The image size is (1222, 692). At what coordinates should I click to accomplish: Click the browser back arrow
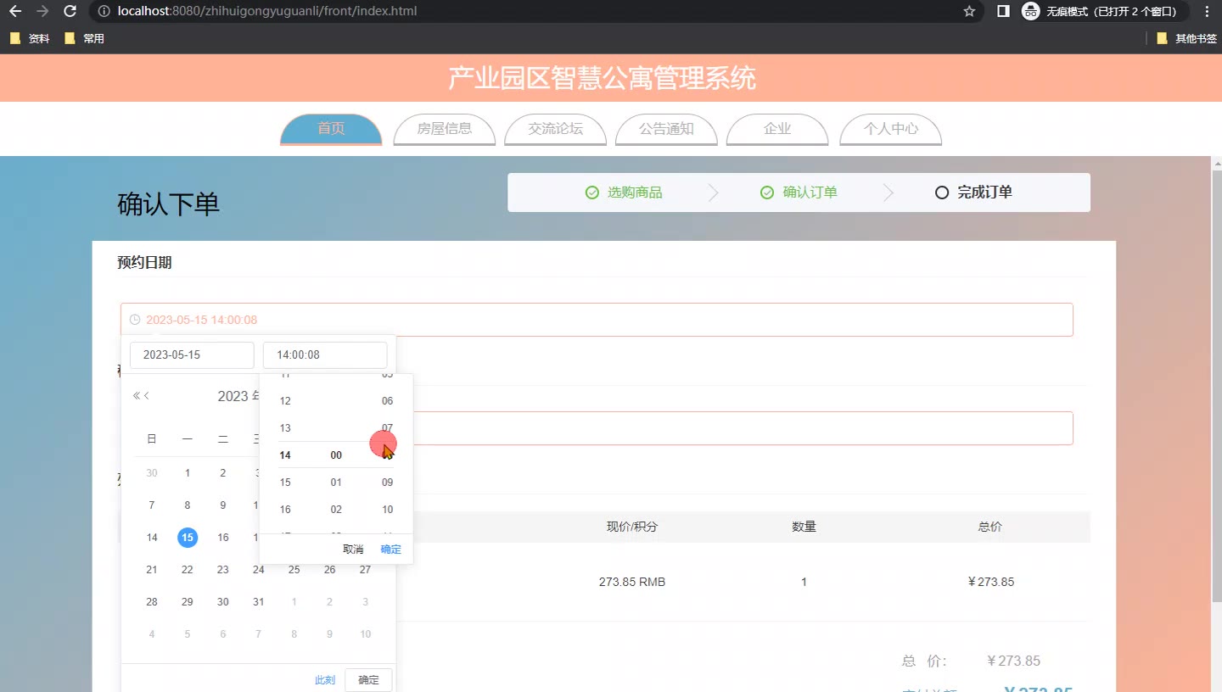[x=15, y=11]
